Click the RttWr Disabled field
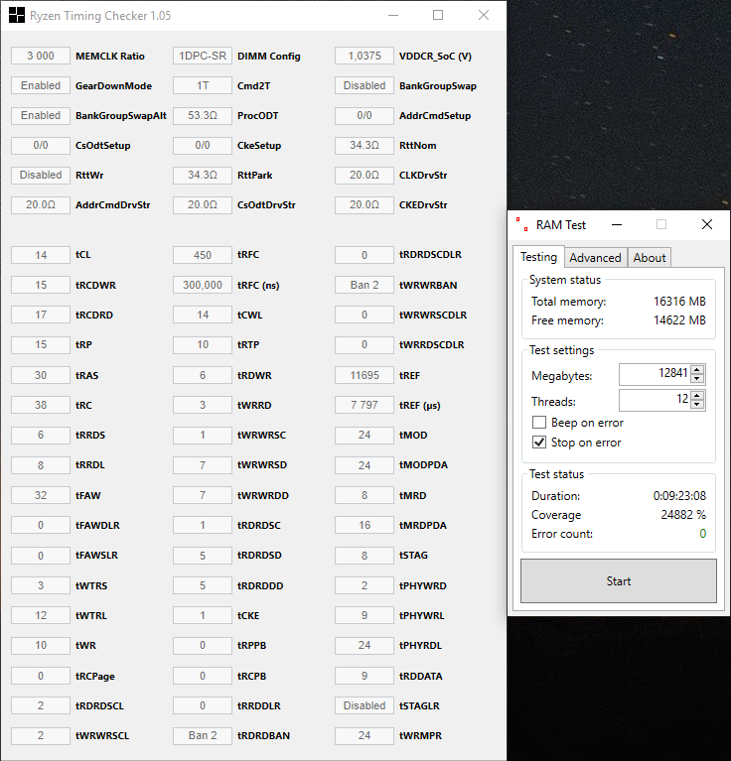The image size is (731, 761). pos(41,175)
